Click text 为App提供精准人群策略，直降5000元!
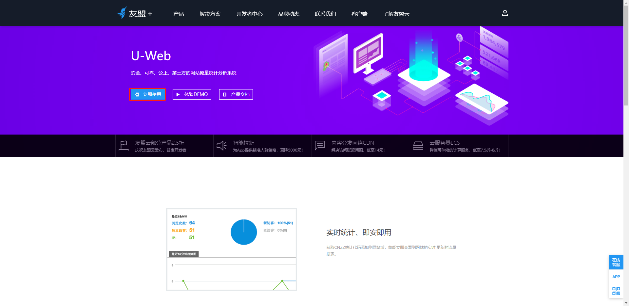 (x=268, y=150)
